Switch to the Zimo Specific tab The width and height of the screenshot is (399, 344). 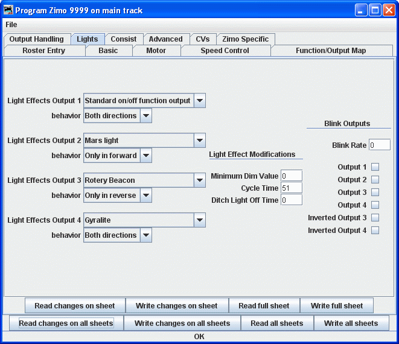[245, 39]
